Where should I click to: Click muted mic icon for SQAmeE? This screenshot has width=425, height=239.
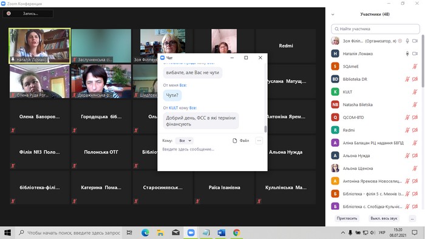[415, 66]
